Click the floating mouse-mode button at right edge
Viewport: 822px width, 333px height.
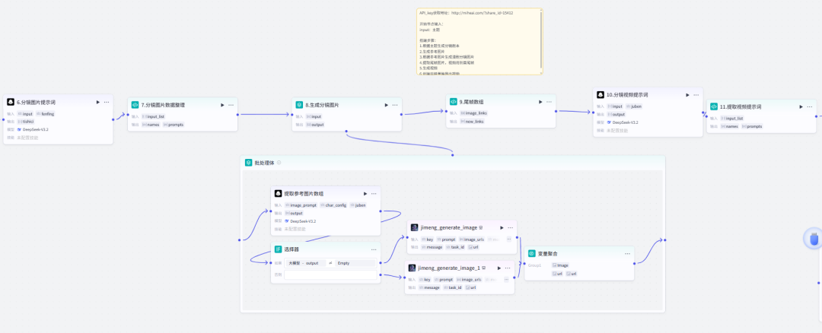point(814,239)
